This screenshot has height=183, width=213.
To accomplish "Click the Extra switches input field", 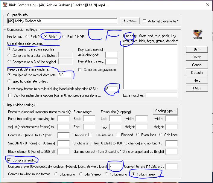I will pos(162,95).
